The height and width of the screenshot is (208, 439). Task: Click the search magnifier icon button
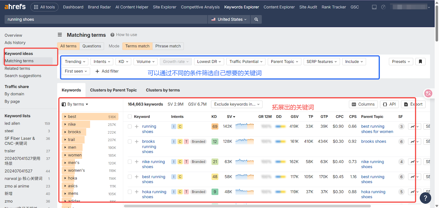click(256, 19)
